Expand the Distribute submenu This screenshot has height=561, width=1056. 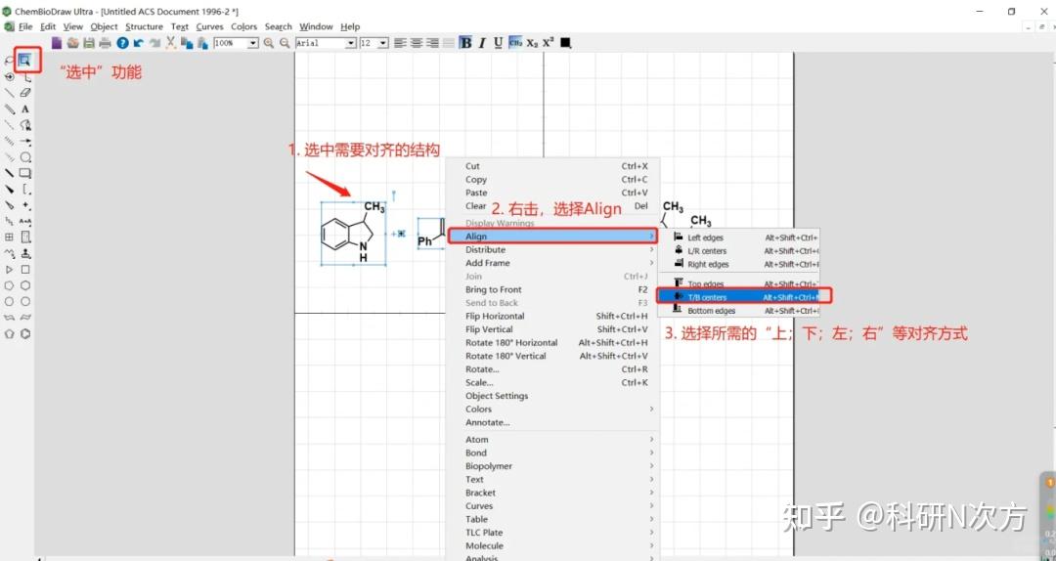pos(552,250)
